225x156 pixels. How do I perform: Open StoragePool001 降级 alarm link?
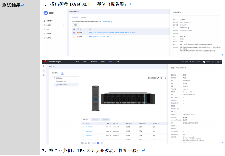point(99,37)
